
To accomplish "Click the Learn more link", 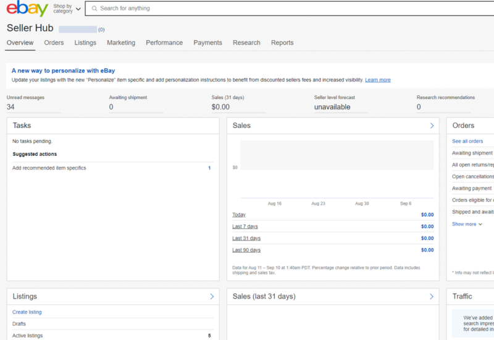I will (377, 80).
